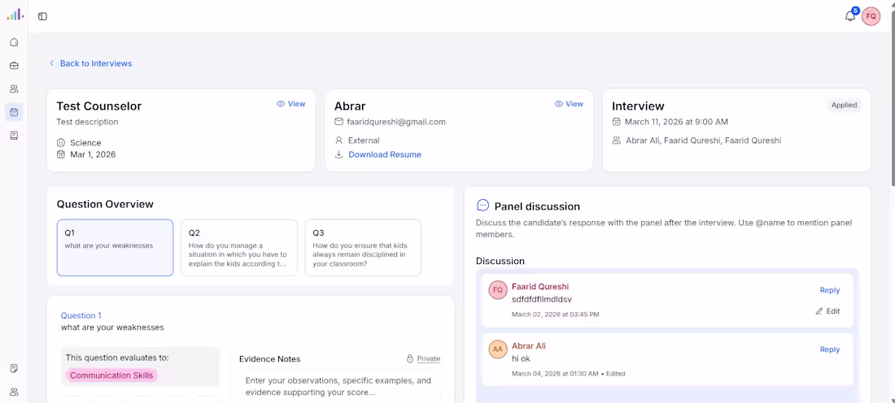The height and width of the screenshot is (403, 895).
Task: Select the Q3 question card
Action: point(363,248)
